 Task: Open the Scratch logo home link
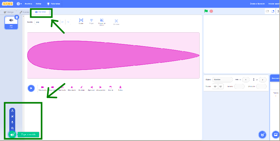(x=7, y=4)
